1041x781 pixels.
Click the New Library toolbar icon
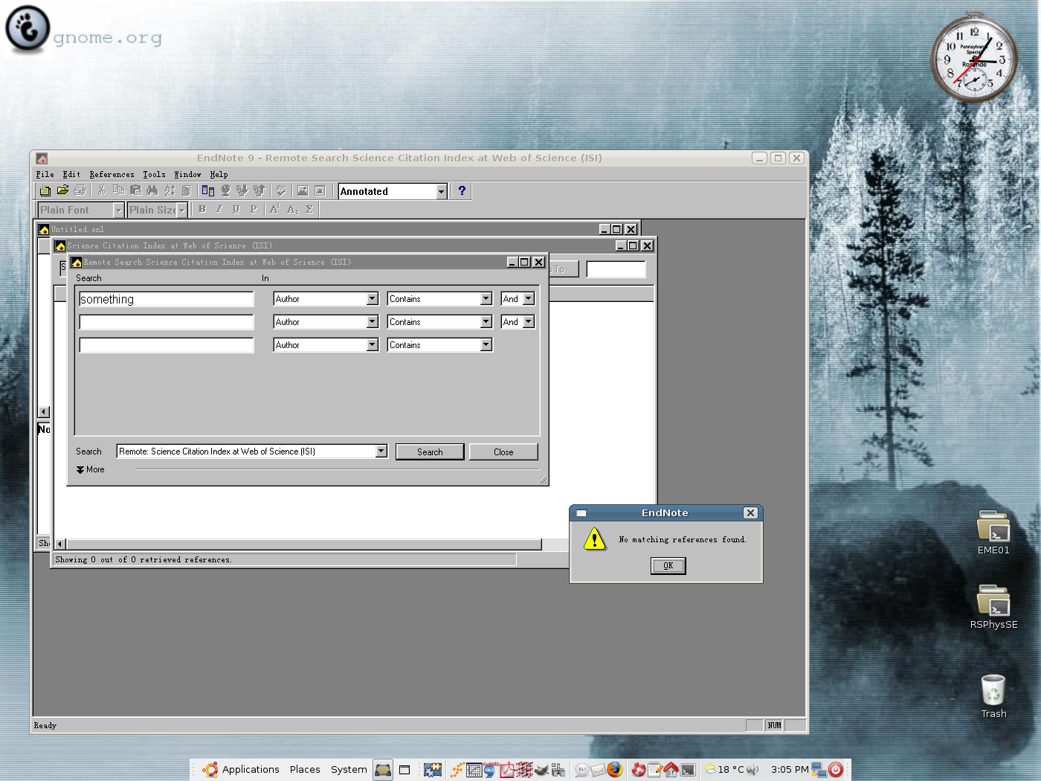click(x=45, y=191)
